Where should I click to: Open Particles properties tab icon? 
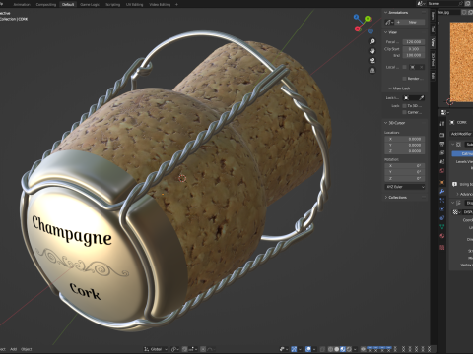(442, 200)
